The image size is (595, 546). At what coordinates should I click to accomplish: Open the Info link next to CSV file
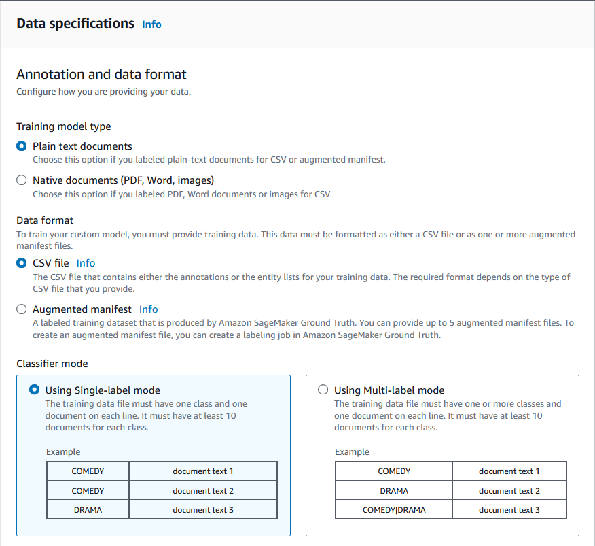(x=86, y=263)
